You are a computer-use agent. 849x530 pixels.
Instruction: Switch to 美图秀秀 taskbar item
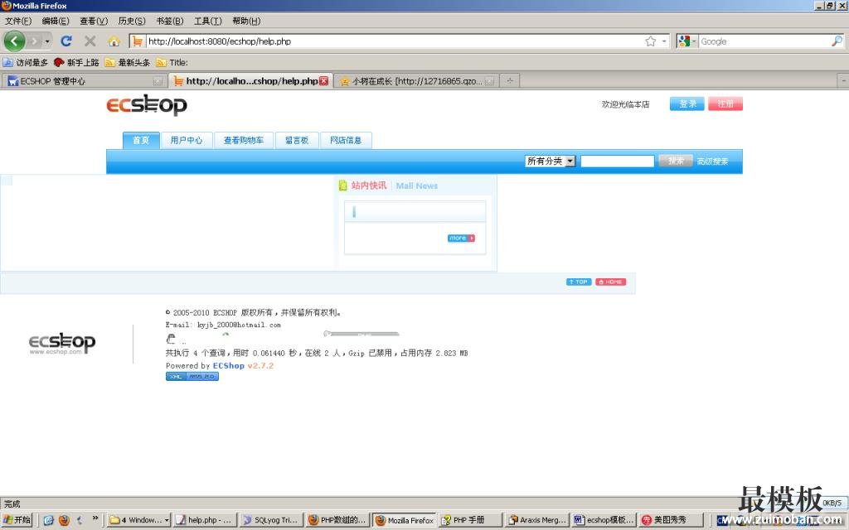(x=670, y=520)
